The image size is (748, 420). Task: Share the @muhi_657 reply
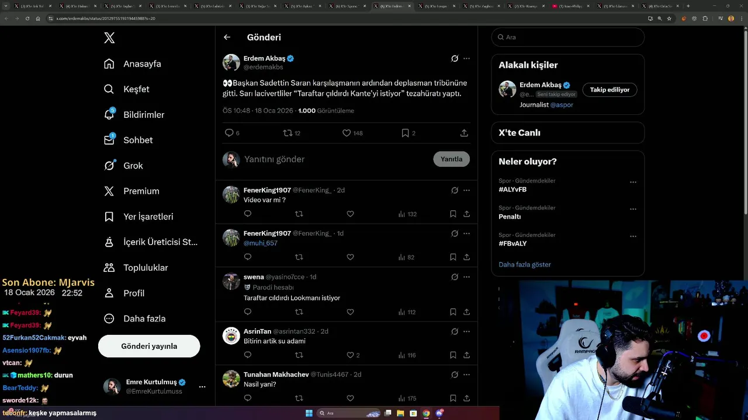(466, 257)
